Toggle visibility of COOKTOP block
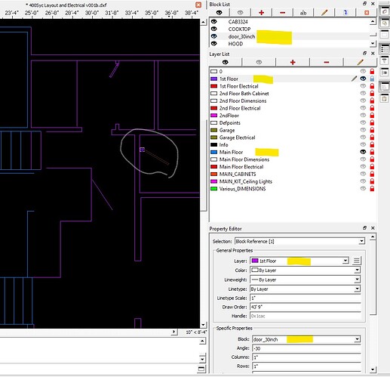390x377 pixels. pyautogui.click(x=214, y=29)
